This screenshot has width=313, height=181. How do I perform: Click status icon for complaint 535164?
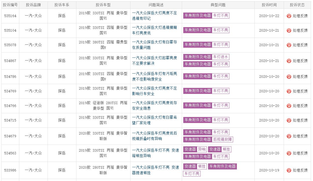click(289, 16)
